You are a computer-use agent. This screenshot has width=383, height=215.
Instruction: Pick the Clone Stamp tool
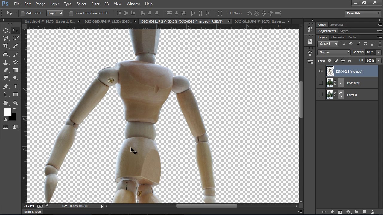[6, 63]
